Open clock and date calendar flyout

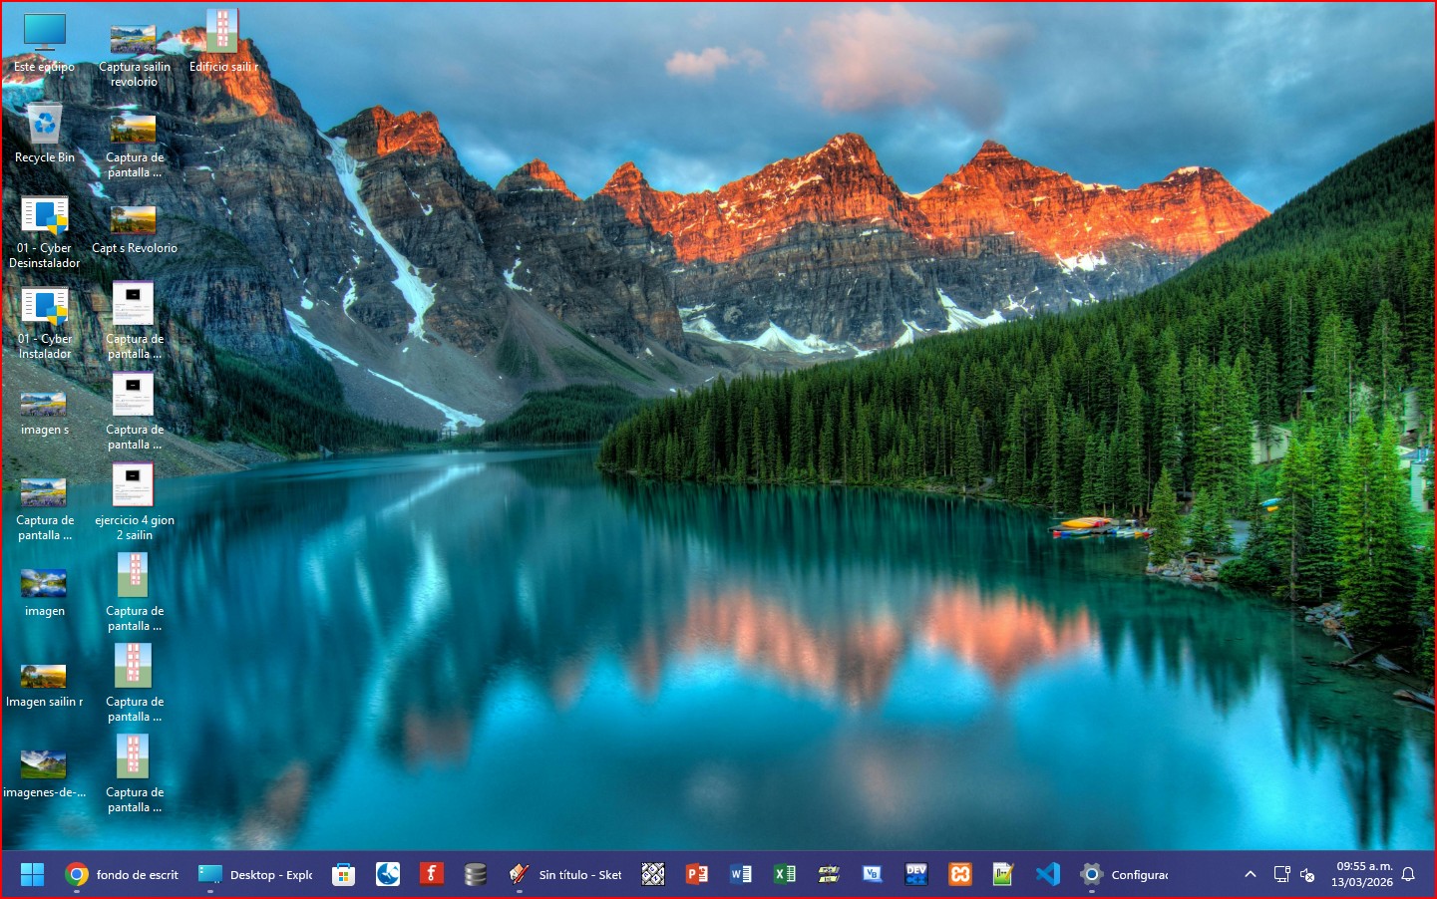tap(1363, 874)
